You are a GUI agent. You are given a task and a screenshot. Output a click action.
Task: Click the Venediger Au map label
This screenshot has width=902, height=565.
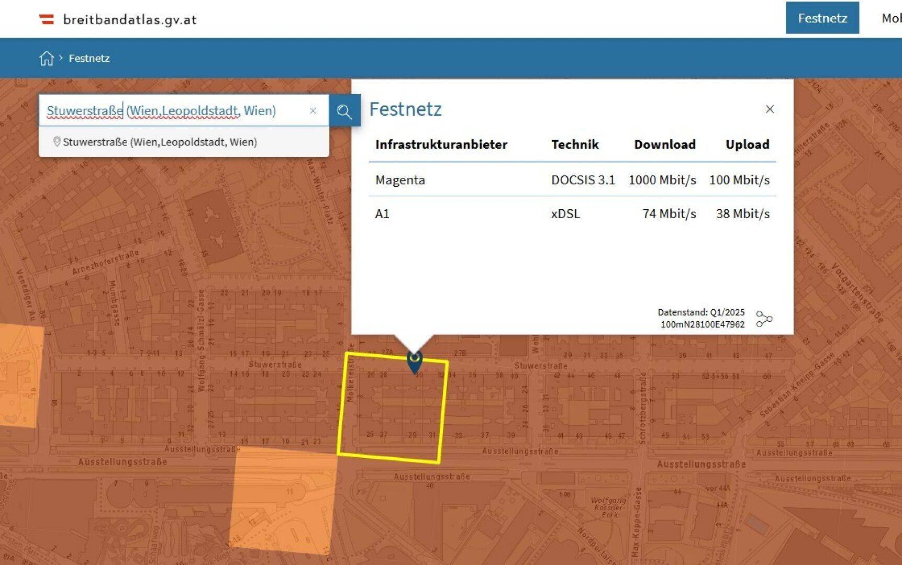point(26,295)
